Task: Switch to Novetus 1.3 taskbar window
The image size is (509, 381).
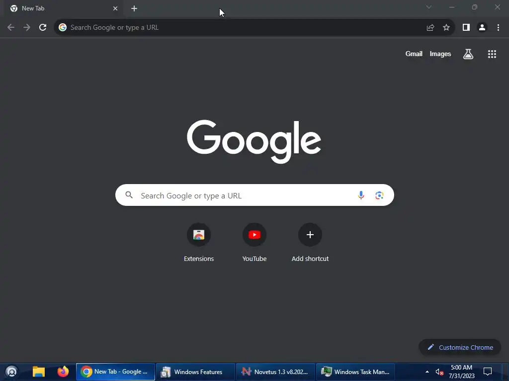Action: click(x=275, y=372)
